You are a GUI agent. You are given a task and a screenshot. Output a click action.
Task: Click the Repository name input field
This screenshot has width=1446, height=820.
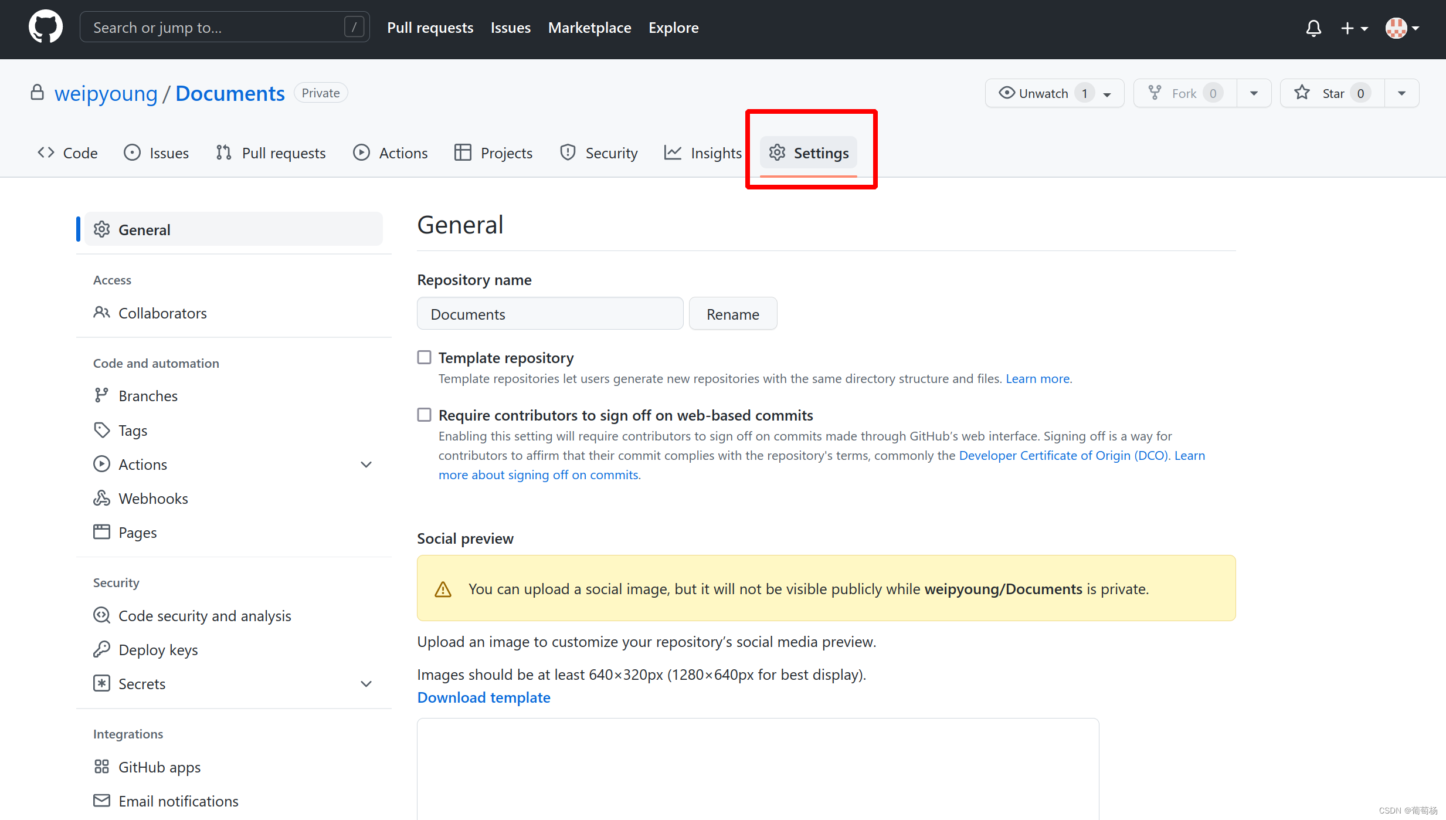click(x=549, y=314)
